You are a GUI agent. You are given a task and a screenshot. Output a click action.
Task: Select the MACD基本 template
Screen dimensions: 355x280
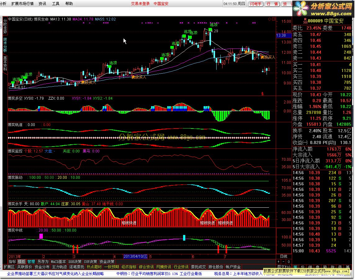click(58, 262)
